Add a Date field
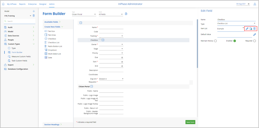The image size is (259, 128). tap(48, 57)
